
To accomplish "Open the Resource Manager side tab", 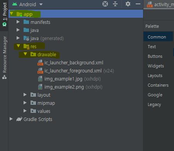I will point(5,54).
